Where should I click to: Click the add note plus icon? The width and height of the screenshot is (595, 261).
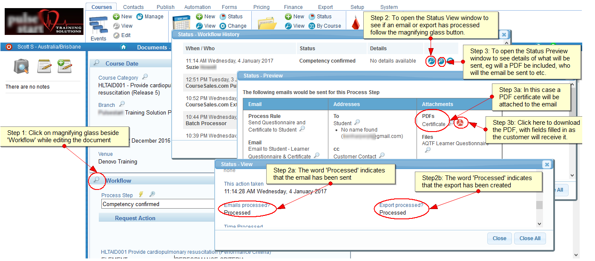64,66
